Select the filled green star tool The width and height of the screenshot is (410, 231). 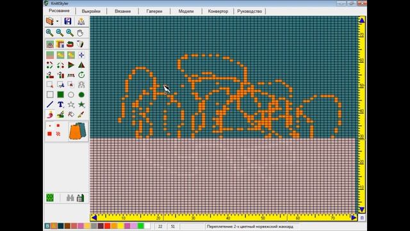(81, 105)
